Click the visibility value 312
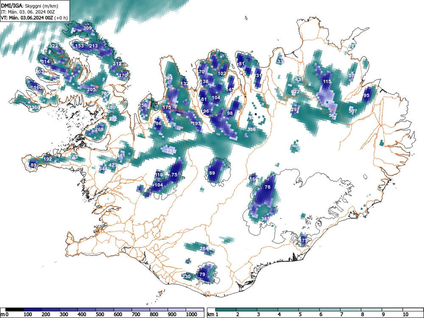424x318 pixels. click(117, 64)
